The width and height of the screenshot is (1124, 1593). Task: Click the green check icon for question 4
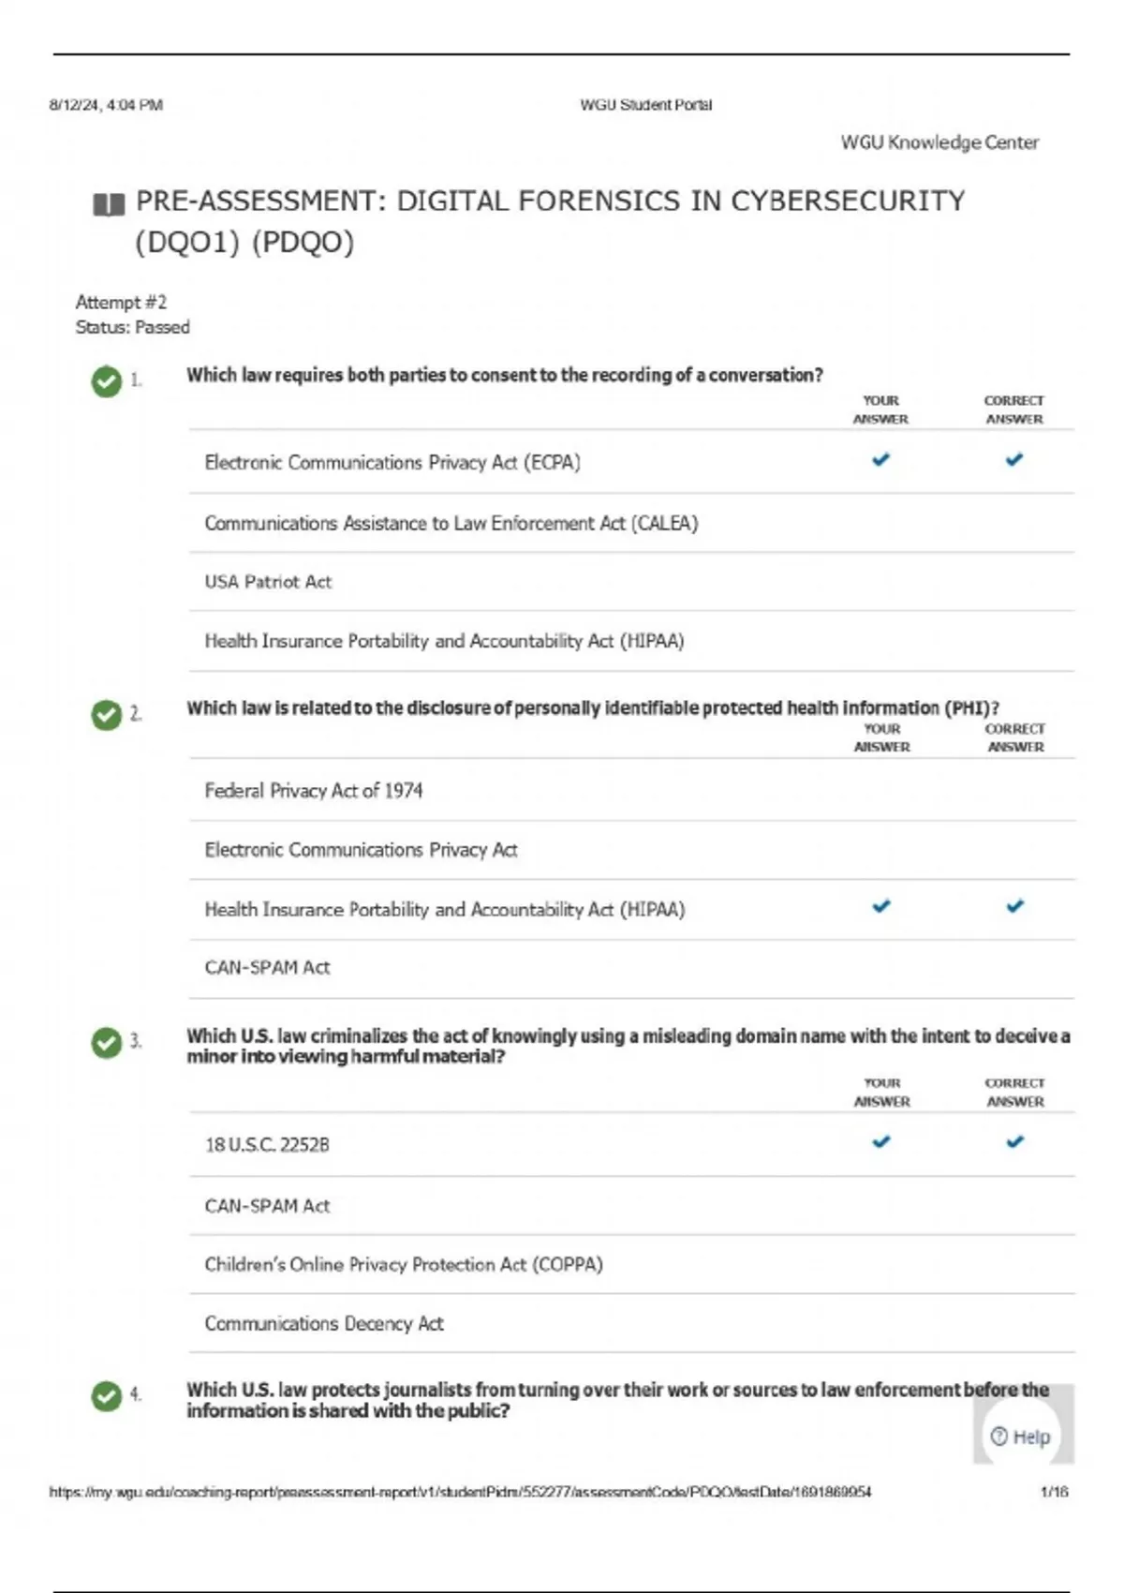point(107,1396)
